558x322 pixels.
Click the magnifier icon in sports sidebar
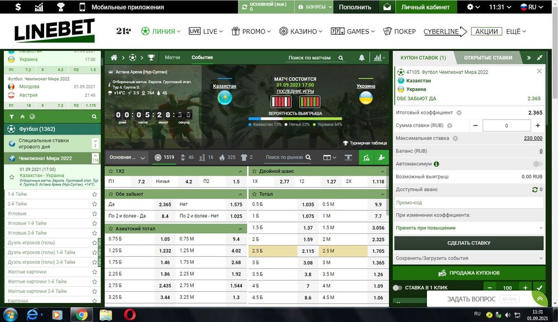click(x=94, y=117)
